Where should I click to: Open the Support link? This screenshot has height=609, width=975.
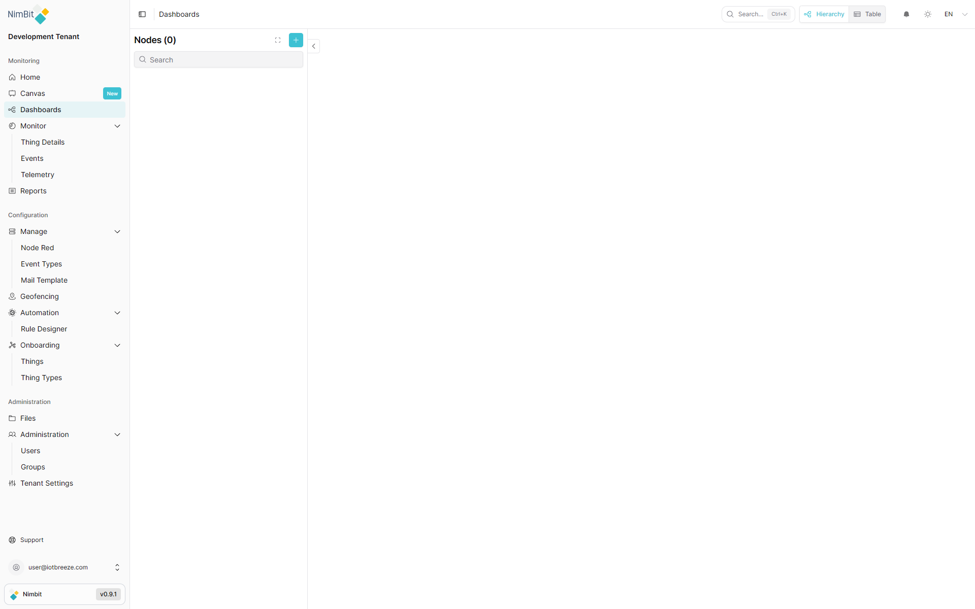click(31, 539)
